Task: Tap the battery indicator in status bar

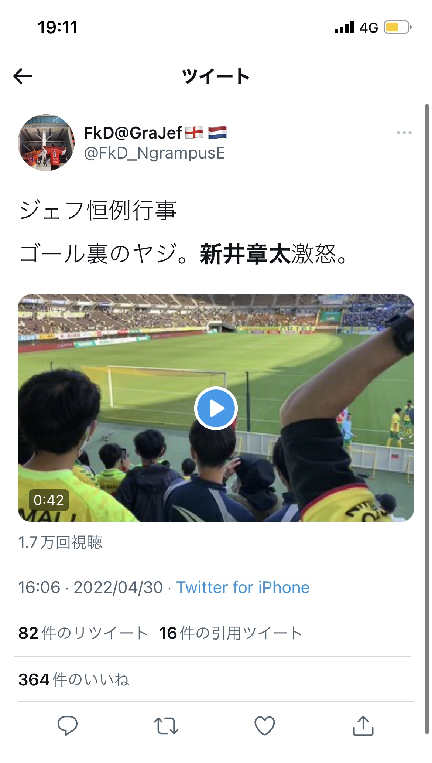Action: tap(398, 27)
